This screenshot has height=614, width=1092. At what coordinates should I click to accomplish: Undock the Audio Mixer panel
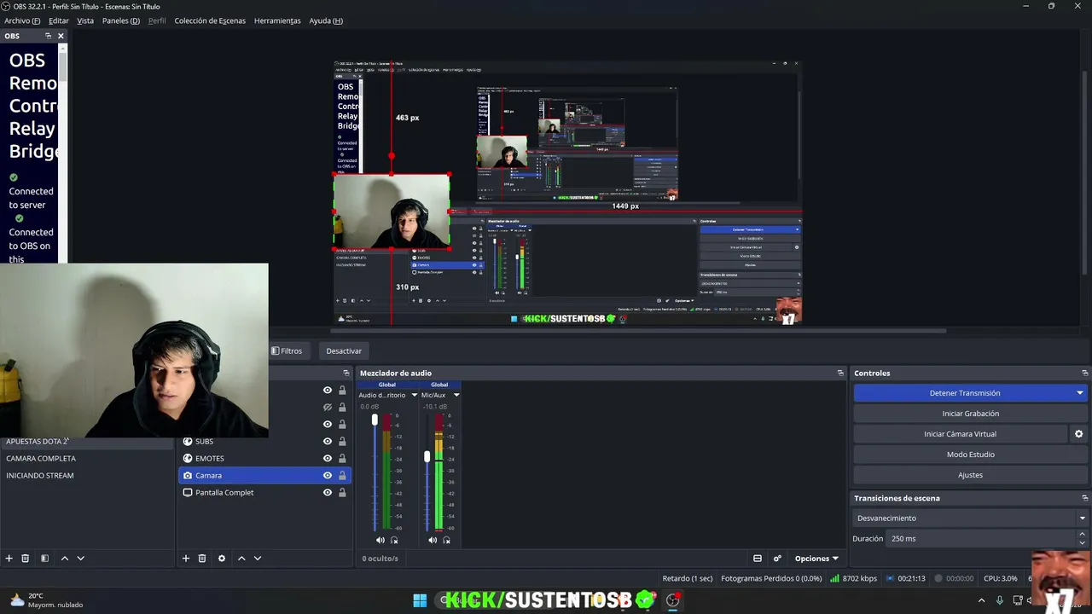(x=840, y=374)
